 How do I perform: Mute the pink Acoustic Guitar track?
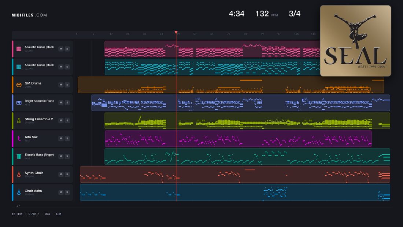[61, 49]
